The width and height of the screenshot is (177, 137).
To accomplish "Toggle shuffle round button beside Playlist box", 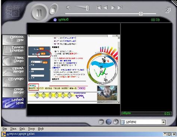I will 116,122.
